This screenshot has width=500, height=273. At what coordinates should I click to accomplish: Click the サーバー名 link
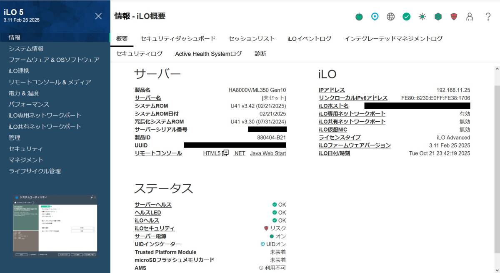tap(148, 98)
